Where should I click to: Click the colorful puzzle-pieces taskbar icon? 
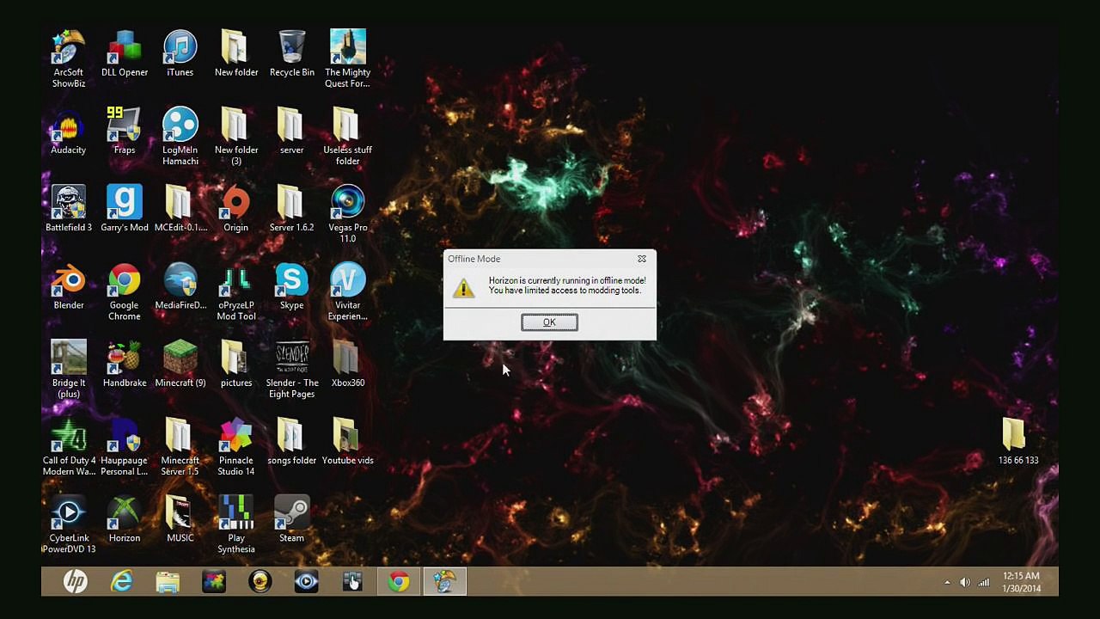tap(214, 582)
